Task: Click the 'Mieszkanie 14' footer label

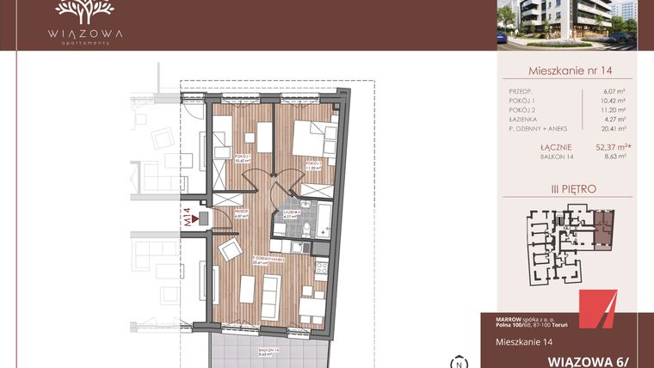Action: pyautogui.click(x=524, y=342)
